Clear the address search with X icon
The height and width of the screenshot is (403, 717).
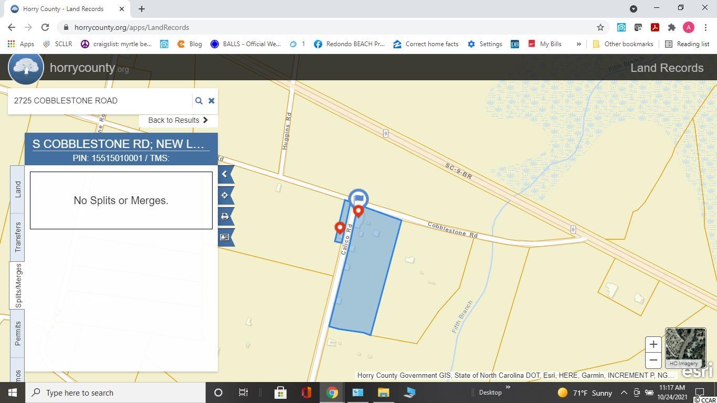point(212,101)
